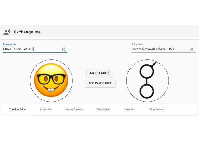Click the Make Order field label
Image resolution: width=199 pixels, height=141 pixels.
point(10,45)
